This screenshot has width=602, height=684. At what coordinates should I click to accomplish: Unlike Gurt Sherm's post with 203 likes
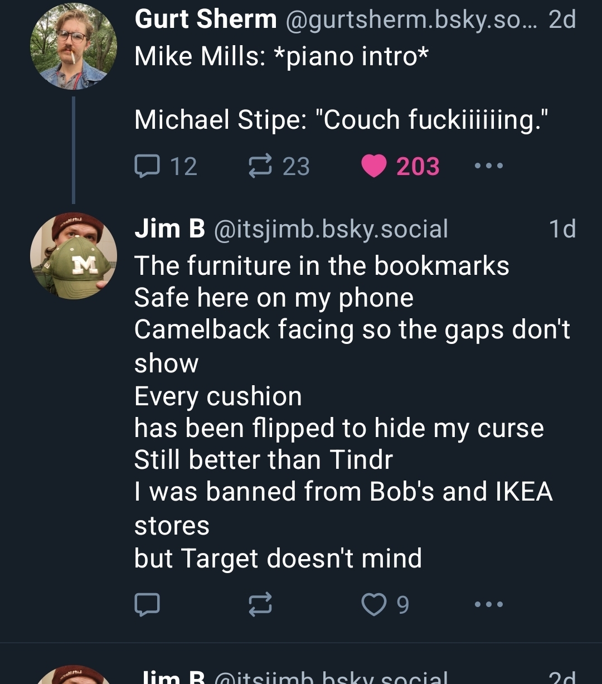click(373, 166)
